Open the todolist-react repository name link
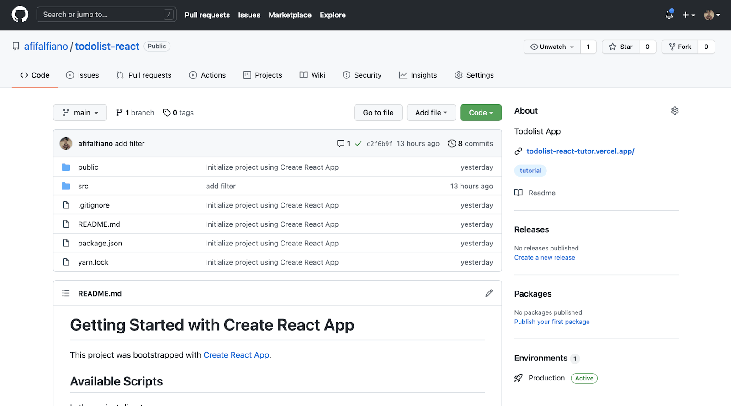731x406 pixels. pyautogui.click(x=107, y=47)
